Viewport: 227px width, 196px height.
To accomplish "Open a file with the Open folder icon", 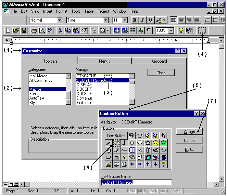I will (16, 30).
